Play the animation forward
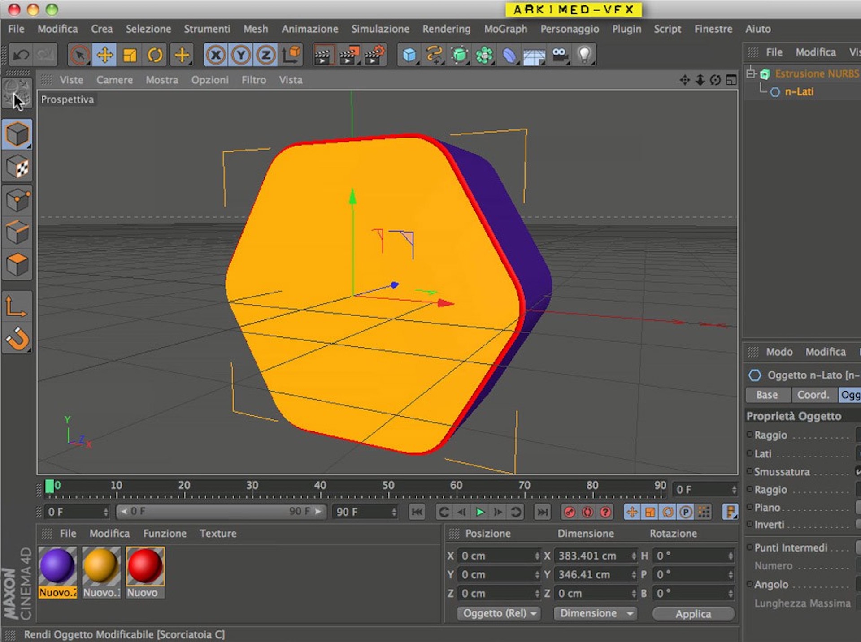861x642 pixels. point(480,512)
